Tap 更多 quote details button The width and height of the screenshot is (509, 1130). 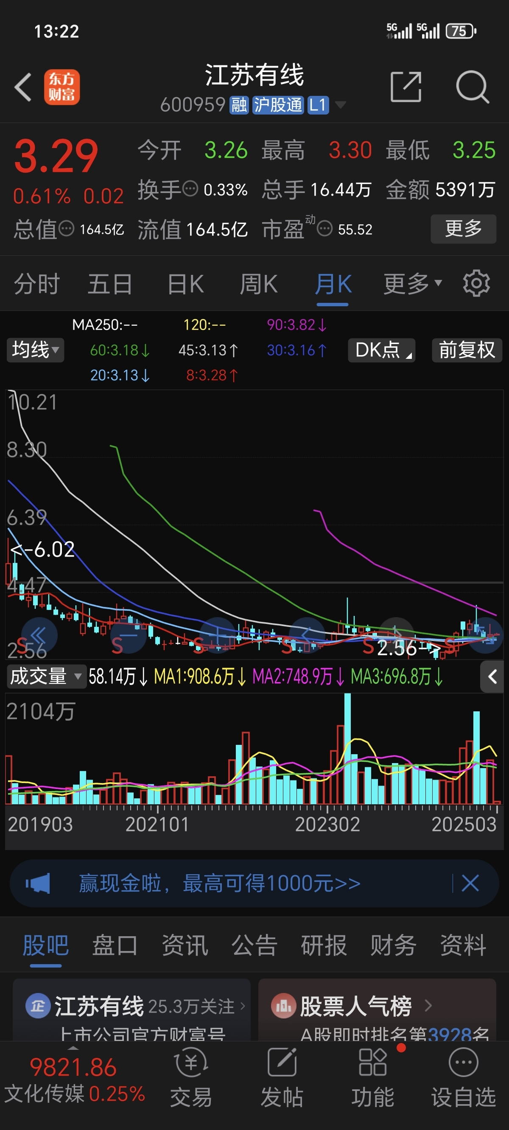tap(463, 229)
